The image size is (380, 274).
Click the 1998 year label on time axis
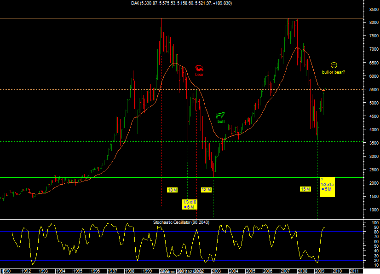click(x=130, y=271)
